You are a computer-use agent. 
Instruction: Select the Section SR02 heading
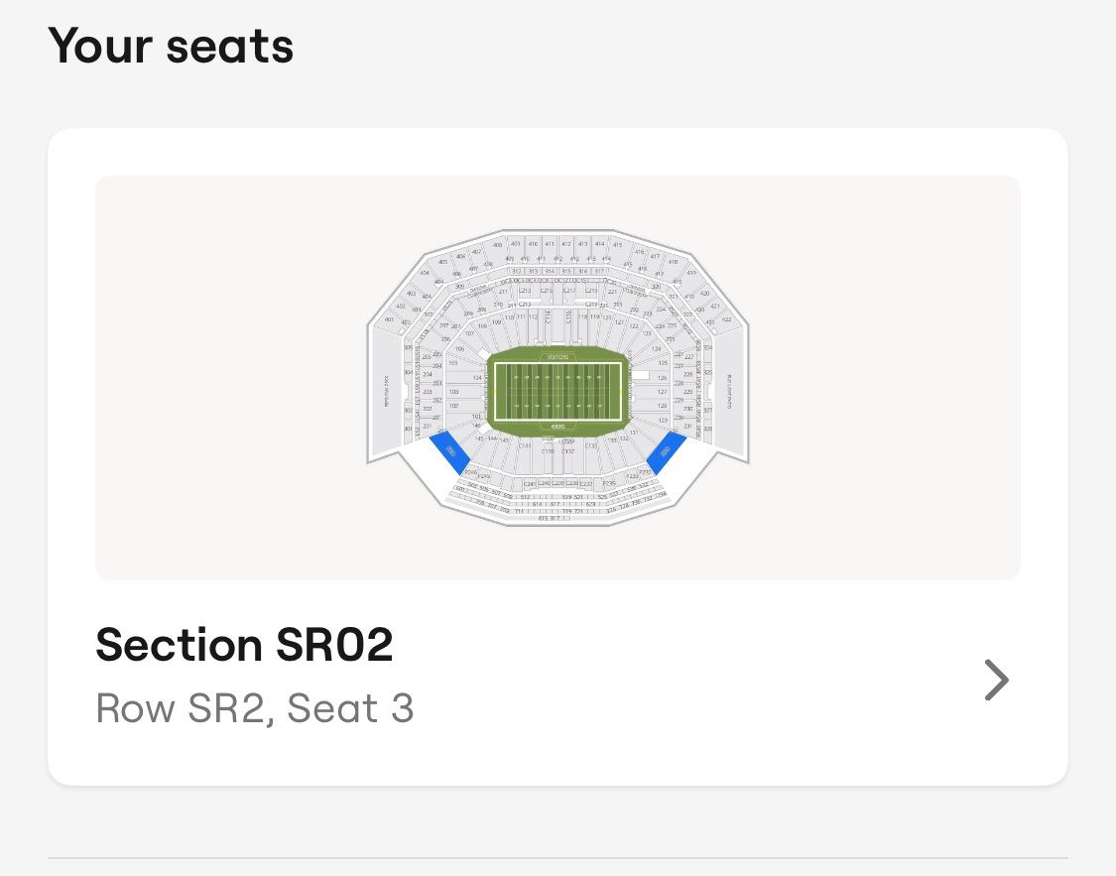coord(244,646)
